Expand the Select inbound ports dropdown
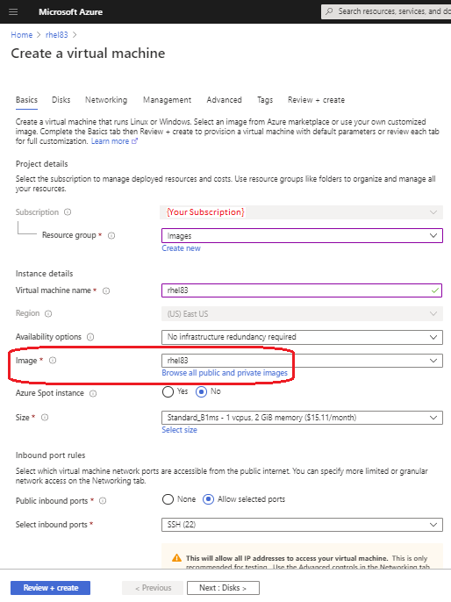This screenshot has height=602, width=451. click(x=302, y=525)
